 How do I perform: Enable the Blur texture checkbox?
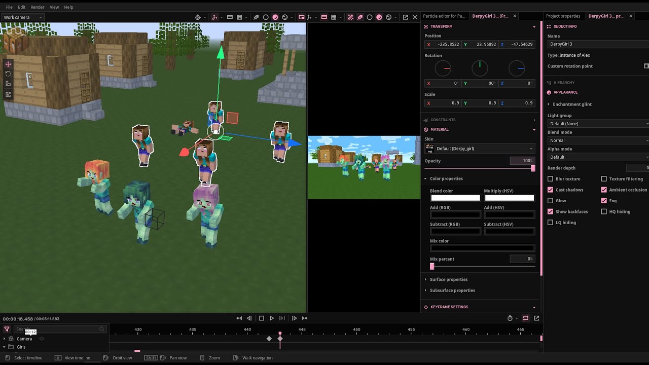(550, 179)
